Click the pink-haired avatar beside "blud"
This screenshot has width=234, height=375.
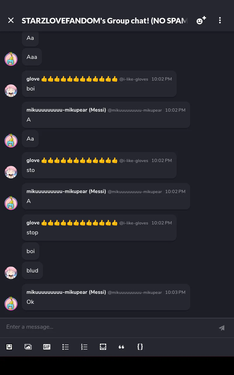click(11, 273)
